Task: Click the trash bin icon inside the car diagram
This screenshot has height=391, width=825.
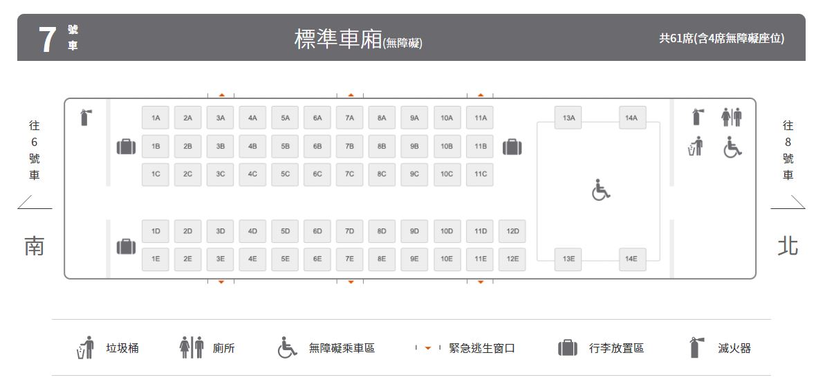Action: 695,146
